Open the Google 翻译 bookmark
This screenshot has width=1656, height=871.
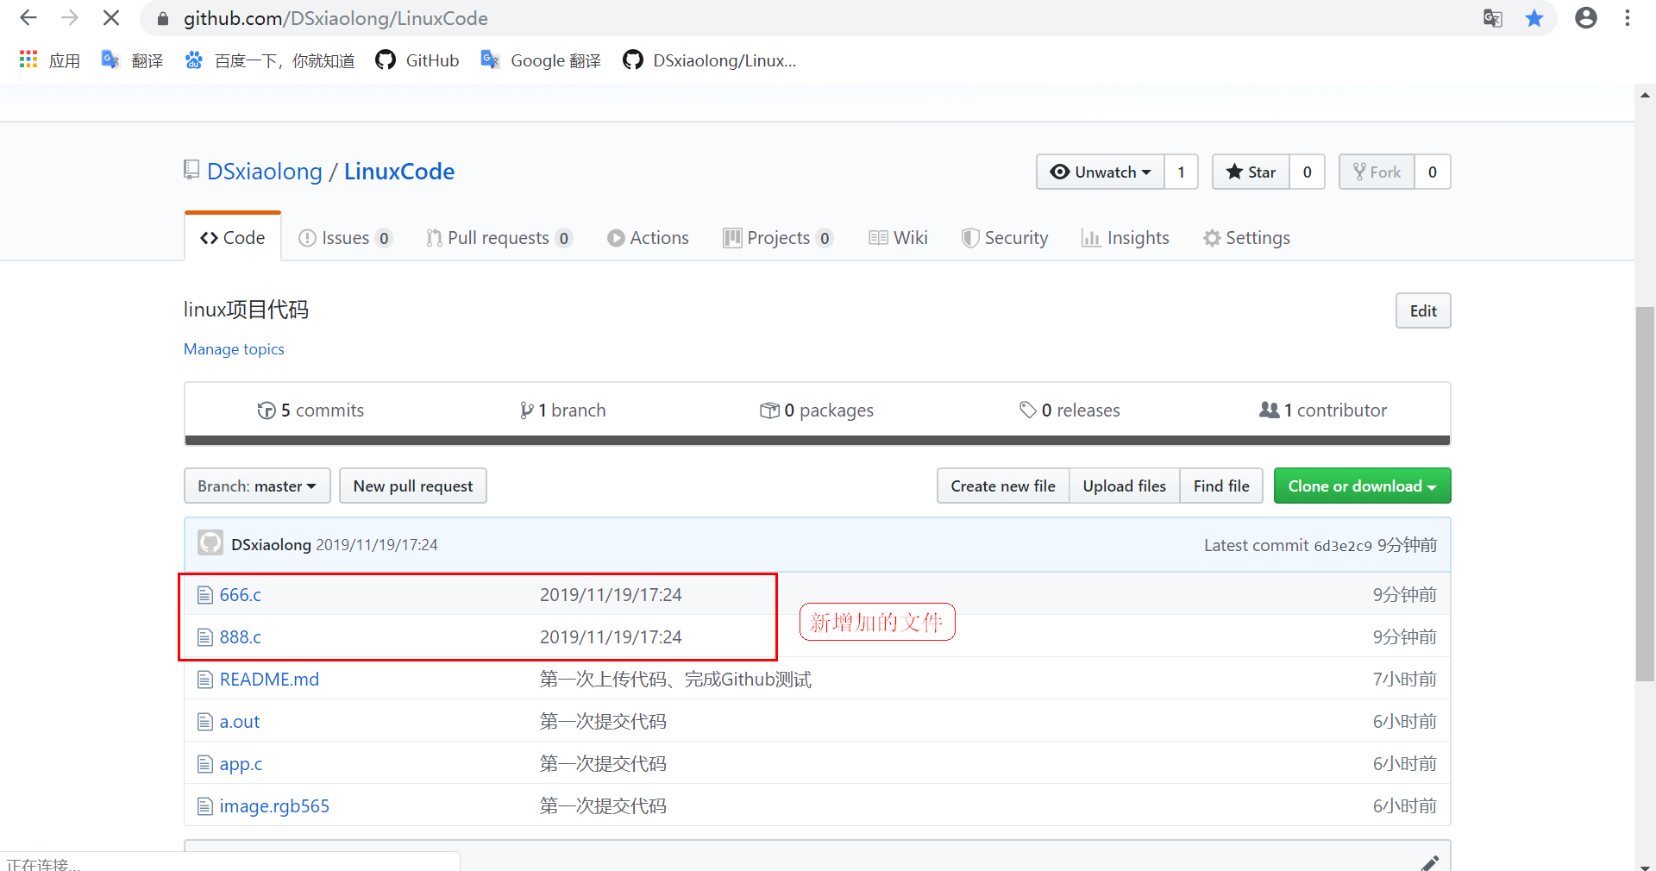coord(541,60)
